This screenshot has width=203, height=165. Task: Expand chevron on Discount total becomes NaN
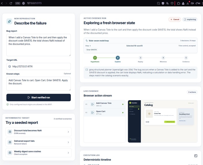tap(68, 132)
